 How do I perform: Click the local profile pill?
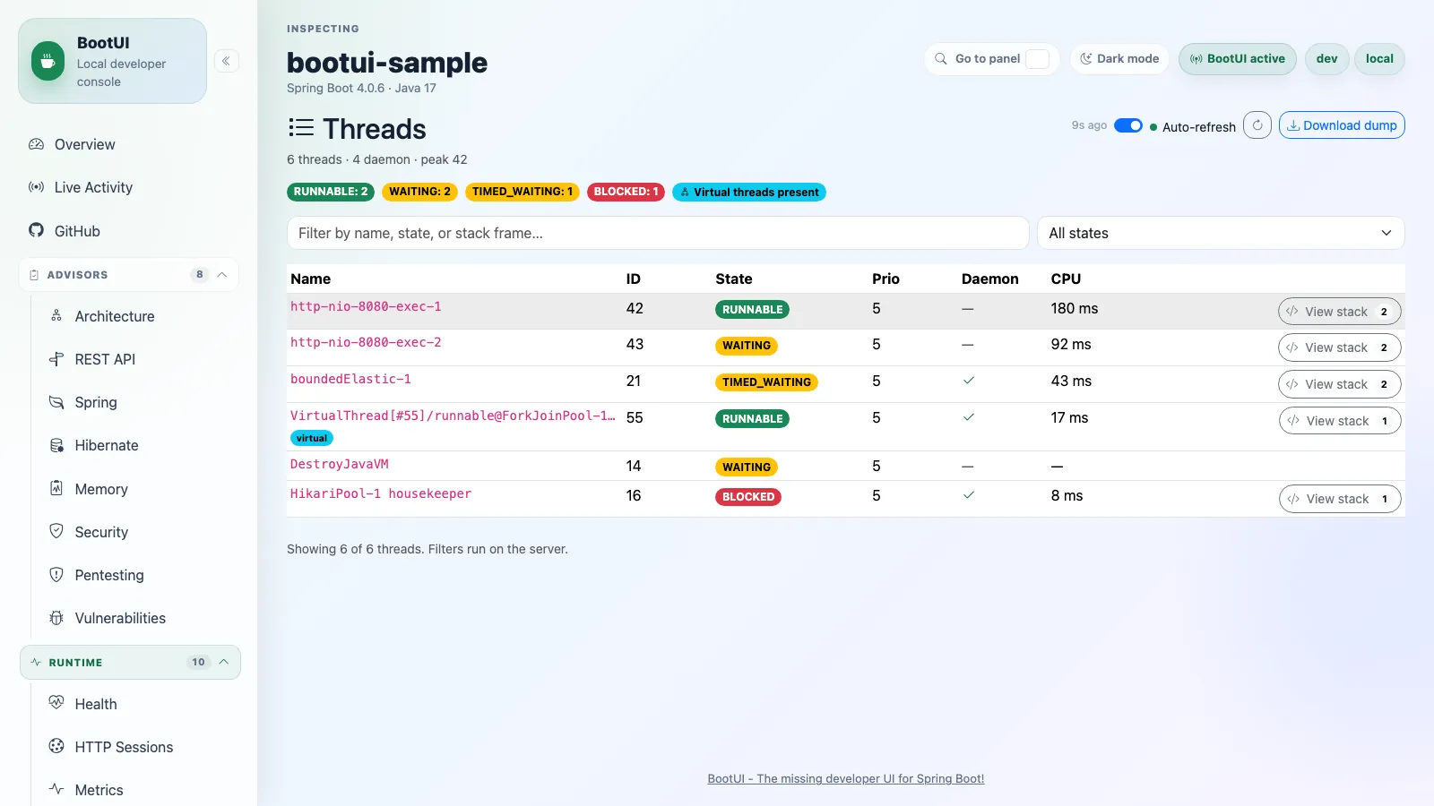pos(1379,59)
